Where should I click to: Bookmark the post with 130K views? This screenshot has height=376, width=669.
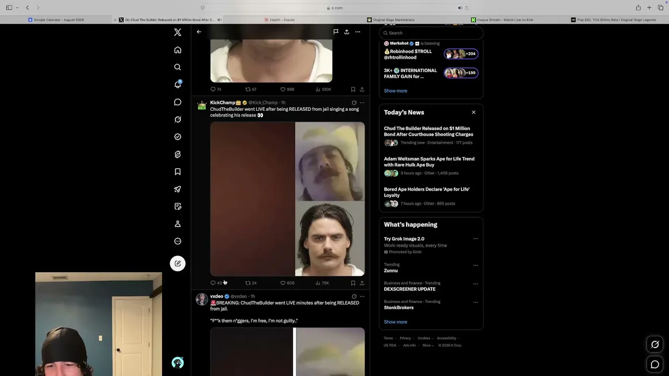(x=353, y=89)
